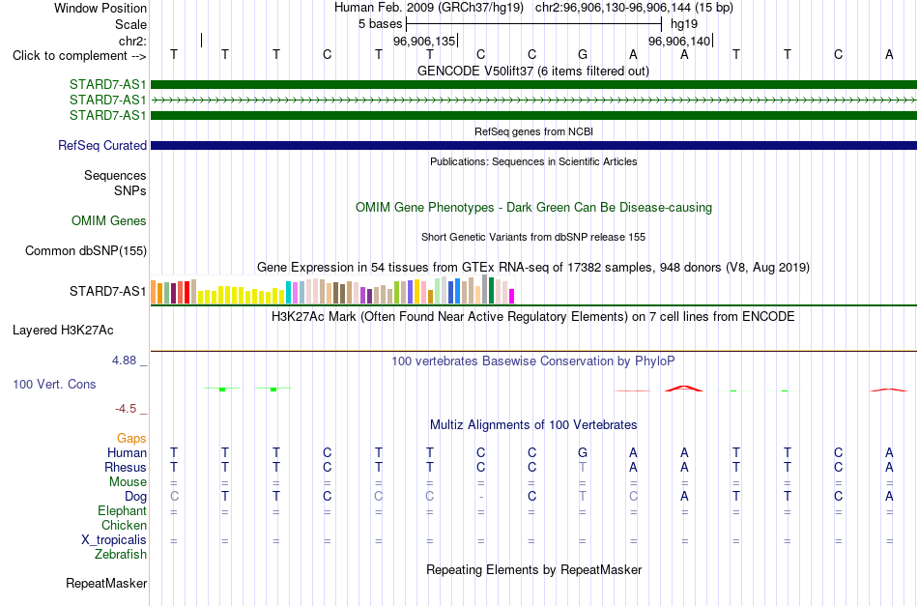Click '100 vertebrates Basewise Conservation by PhyloP' title
Viewport: 918px width, 606px height.
[532, 361]
